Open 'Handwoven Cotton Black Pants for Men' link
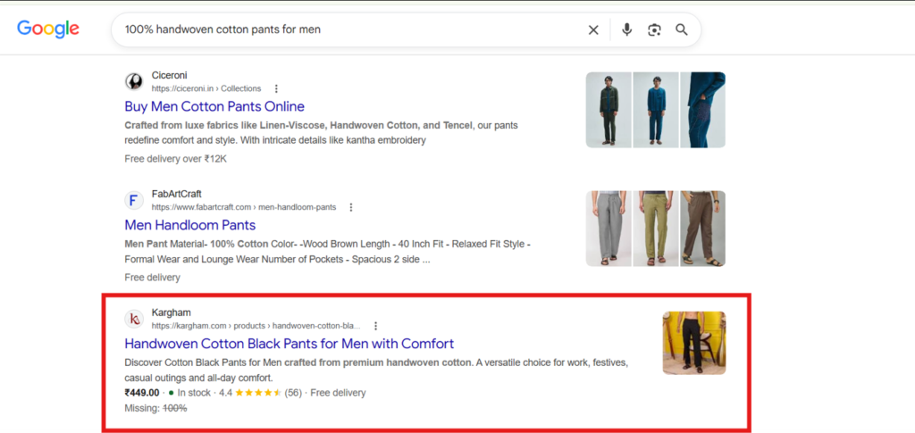 290,343
